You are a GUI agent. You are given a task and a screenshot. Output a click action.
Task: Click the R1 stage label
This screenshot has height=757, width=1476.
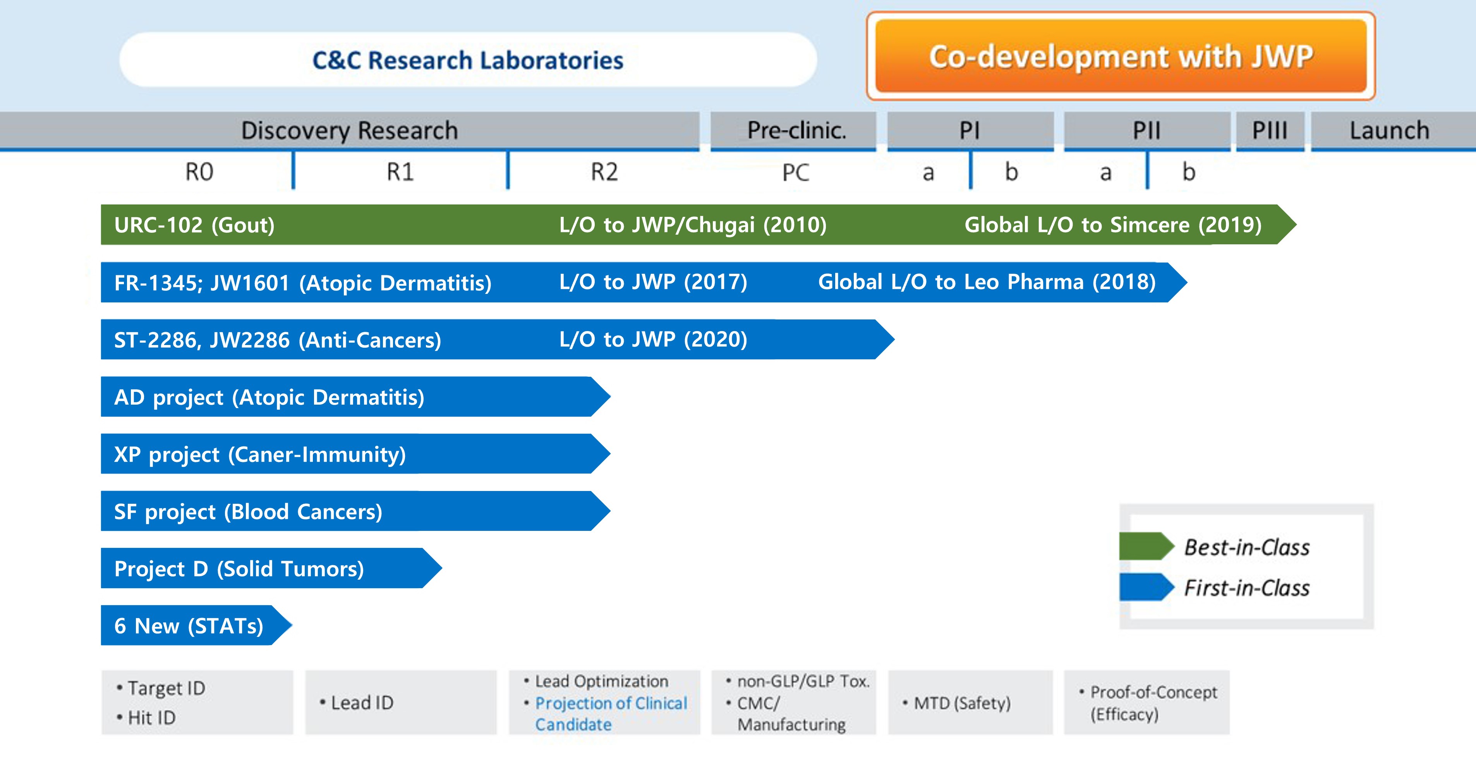click(x=400, y=172)
